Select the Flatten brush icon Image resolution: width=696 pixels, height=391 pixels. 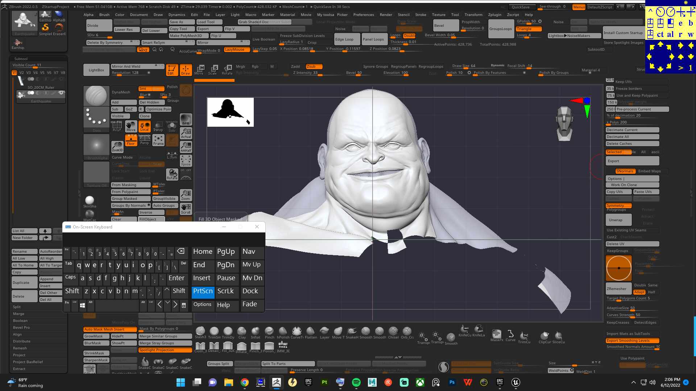[311, 332]
